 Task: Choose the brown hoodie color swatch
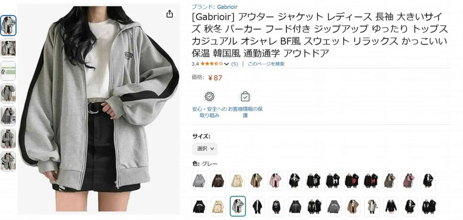[x=218, y=181]
